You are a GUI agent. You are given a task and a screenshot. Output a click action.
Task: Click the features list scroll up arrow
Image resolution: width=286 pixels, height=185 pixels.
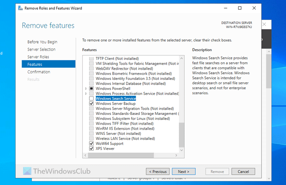[x=181, y=58]
